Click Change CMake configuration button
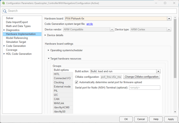 [141, 77]
